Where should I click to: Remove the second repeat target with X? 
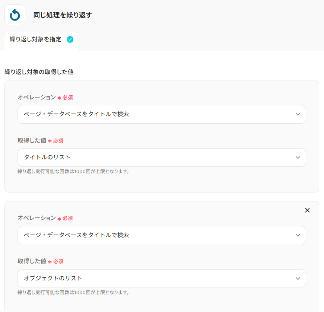point(307,210)
